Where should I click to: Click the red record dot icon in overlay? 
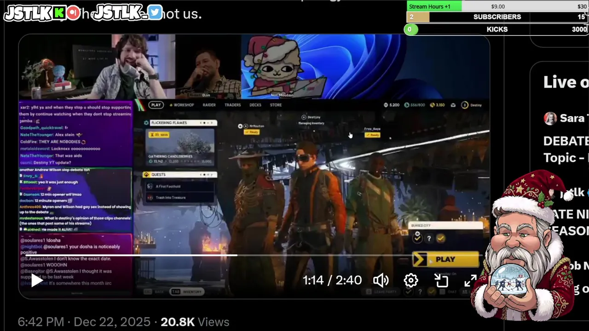[73, 13]
